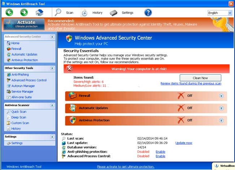Click the magnifying glass Scan icon
The width and height of the screenshot is (235, 170).
pyautogui.click(x=58, y=12)
